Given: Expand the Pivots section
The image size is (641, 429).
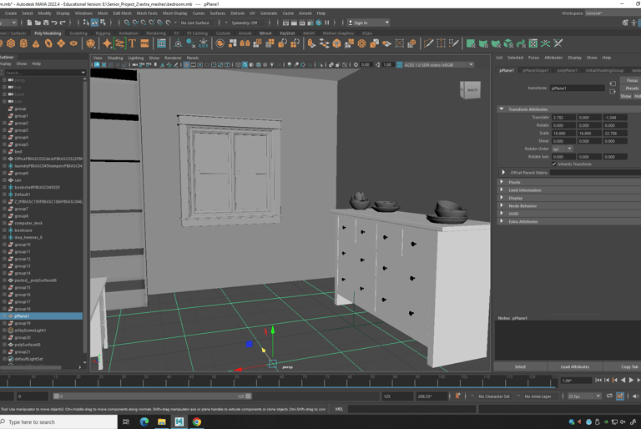Looking at the screenshot, I should click(502, 182).
